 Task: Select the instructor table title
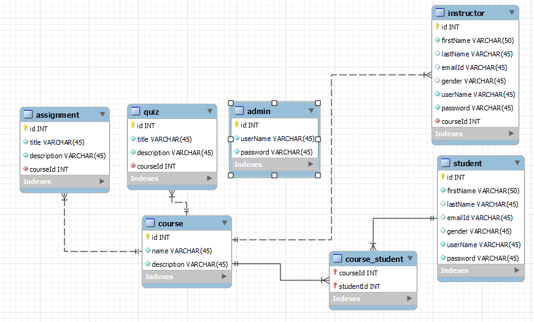tap(466, 13)
